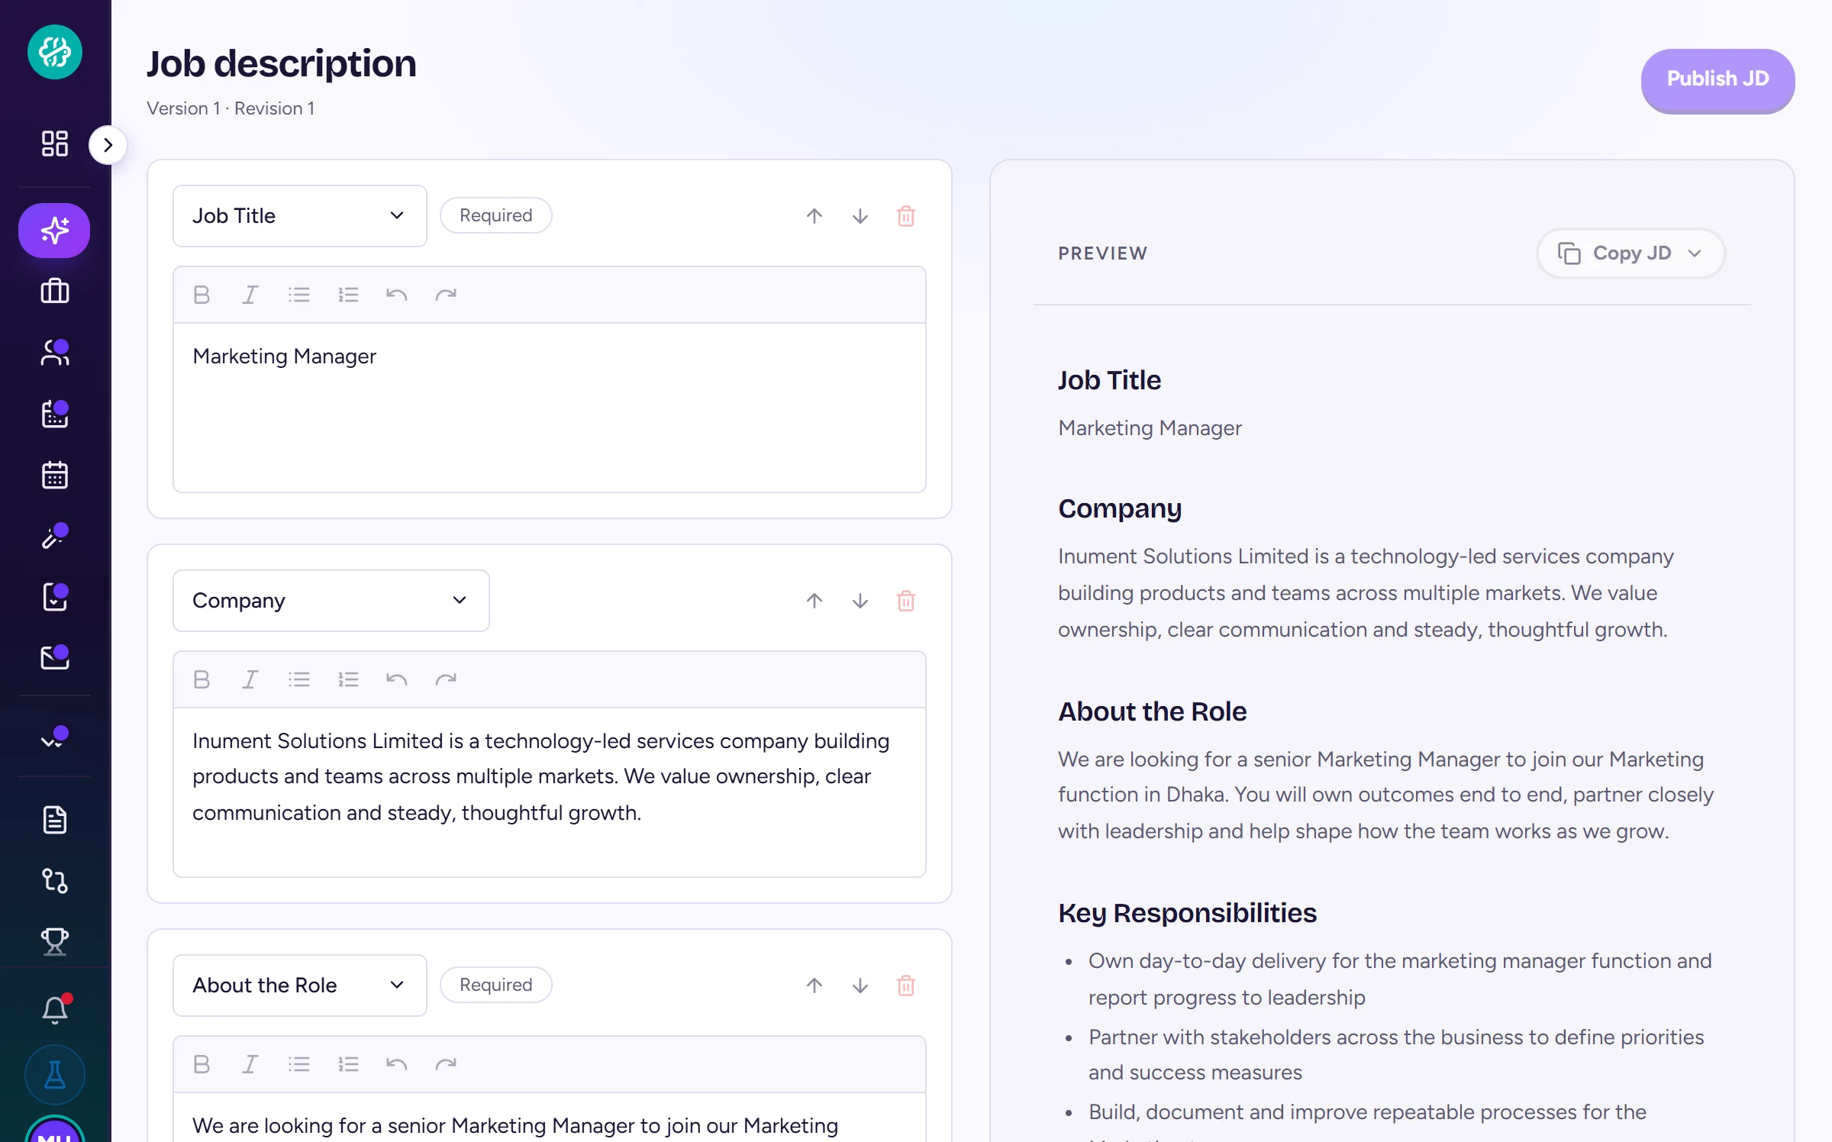Click the Required badge next to Job Title

tap(496, 216)
